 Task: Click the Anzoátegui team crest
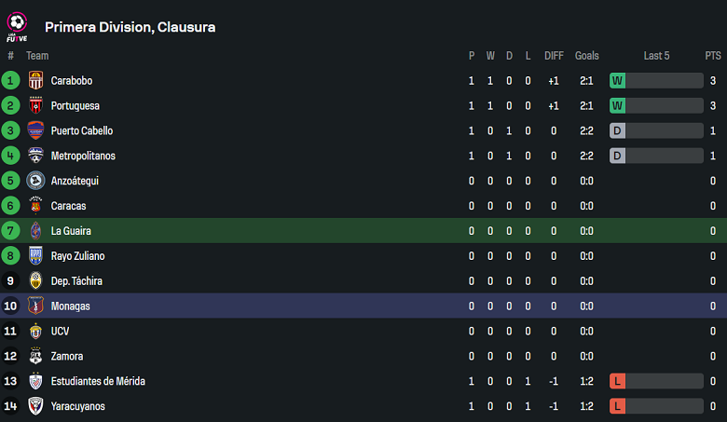[36, 181]
